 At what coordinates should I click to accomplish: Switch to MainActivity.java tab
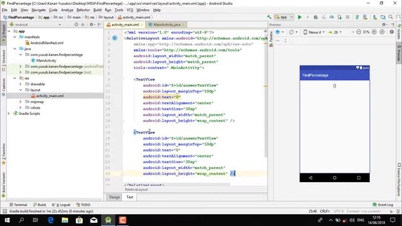coord(166,24)
